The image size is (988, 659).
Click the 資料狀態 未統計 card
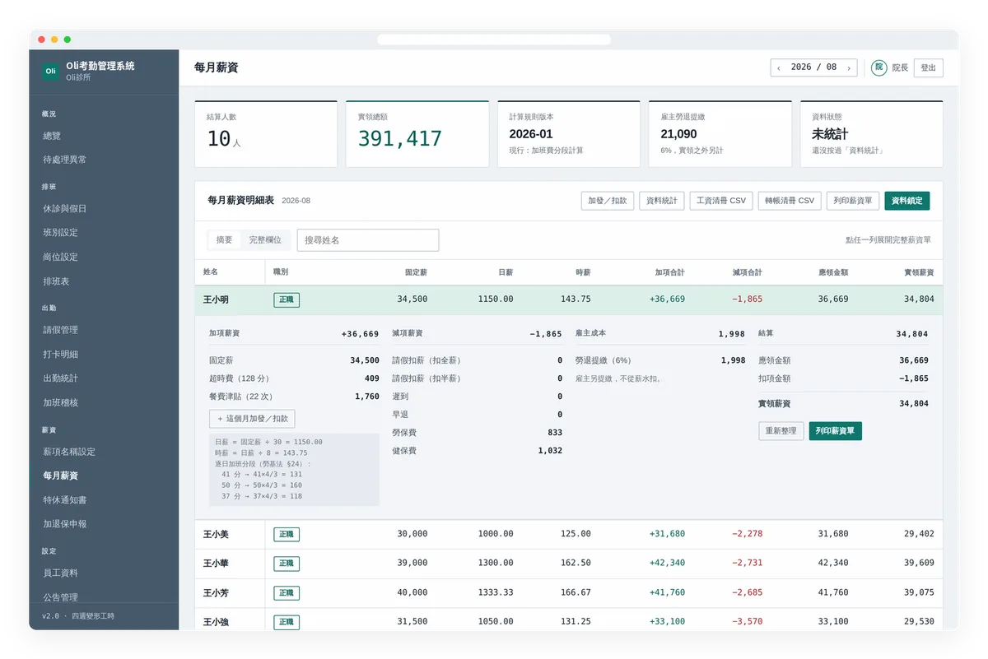[x=872, y=134]
